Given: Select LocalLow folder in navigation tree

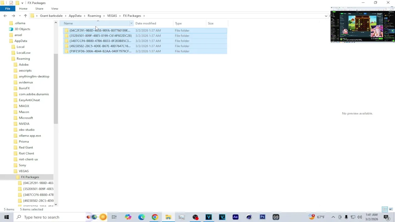Looking at the screenshot, I should click(x=23, y=53).
